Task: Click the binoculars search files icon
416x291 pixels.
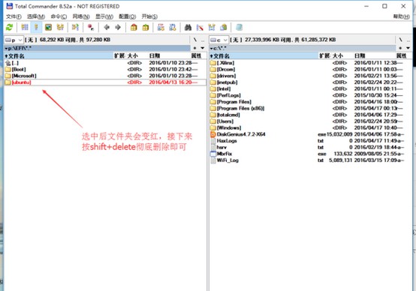Action: pyautogui.click(x=188, y=27)
